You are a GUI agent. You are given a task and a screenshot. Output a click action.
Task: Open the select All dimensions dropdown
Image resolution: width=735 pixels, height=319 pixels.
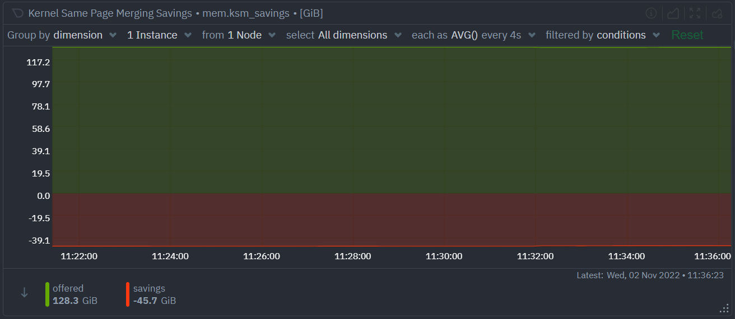point(343,35)
